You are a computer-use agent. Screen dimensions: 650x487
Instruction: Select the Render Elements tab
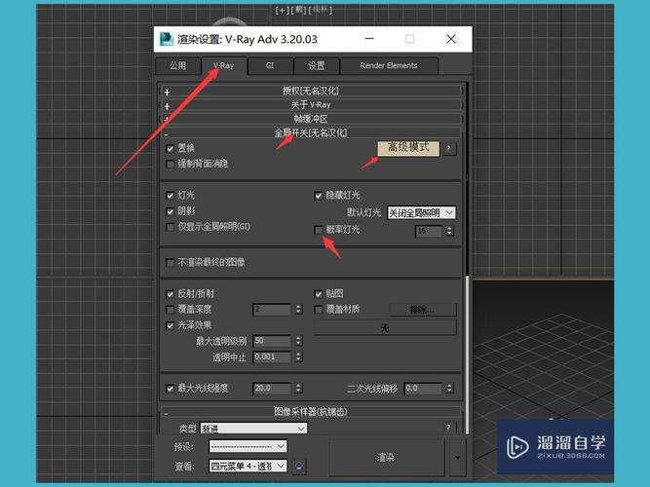click(x=389, y=65)
